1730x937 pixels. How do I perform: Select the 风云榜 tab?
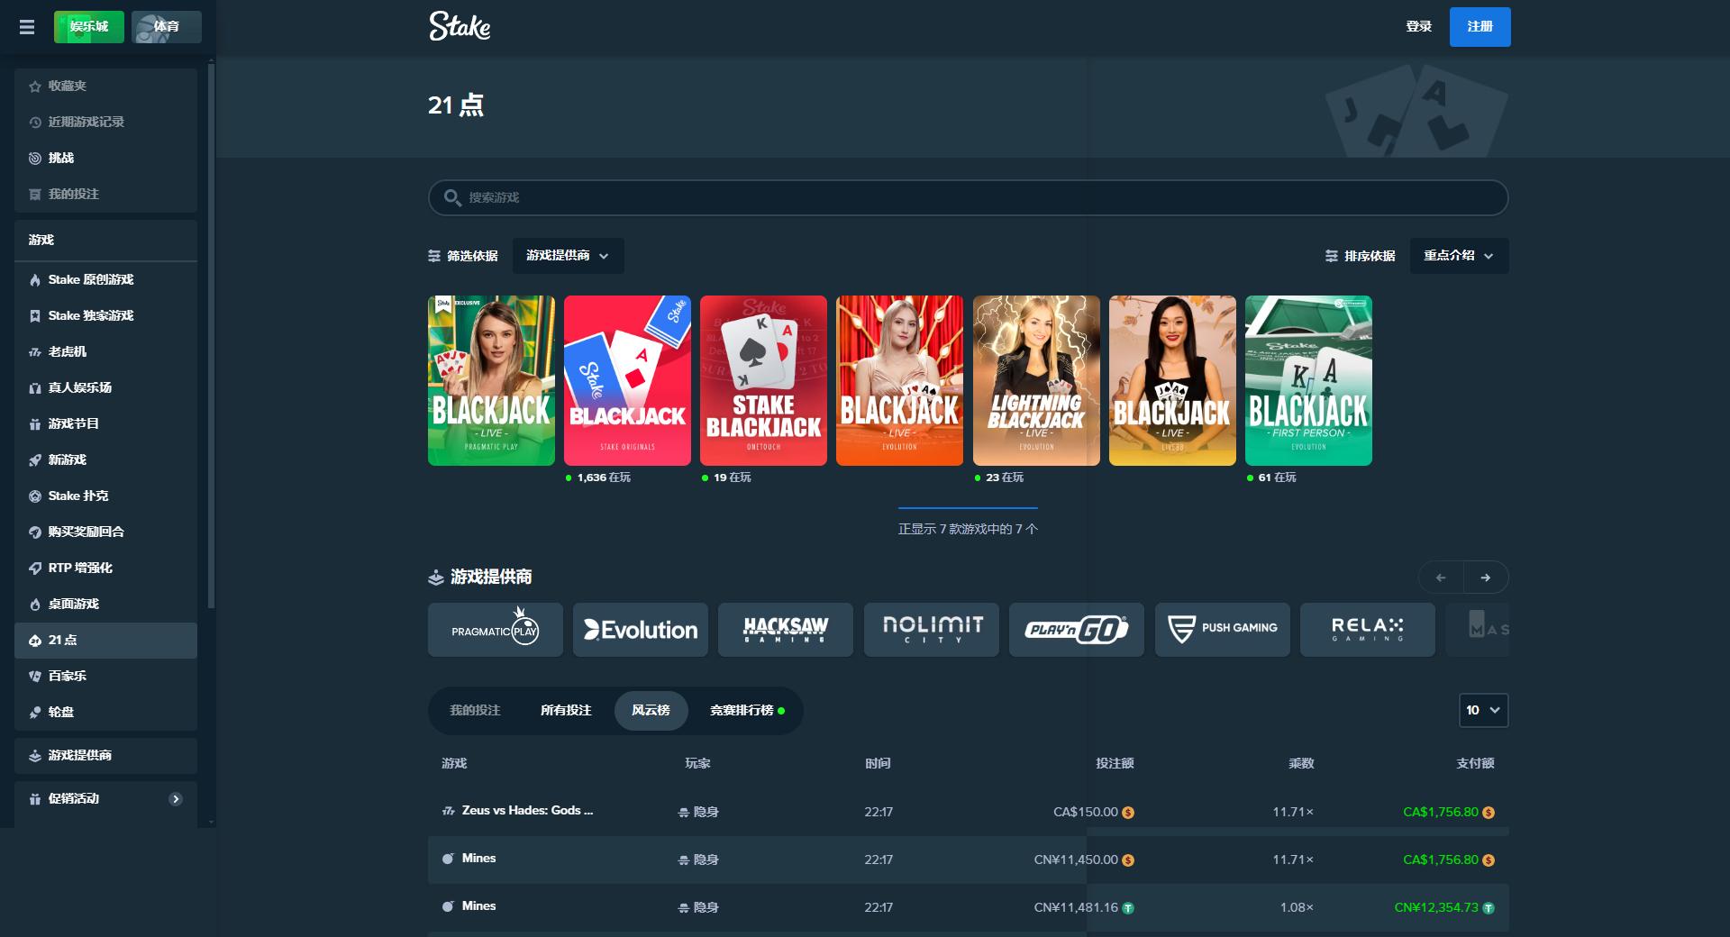[651, 711]
